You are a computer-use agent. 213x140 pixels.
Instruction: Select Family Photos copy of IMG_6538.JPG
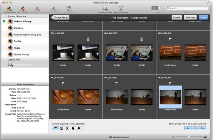[117, 97]
